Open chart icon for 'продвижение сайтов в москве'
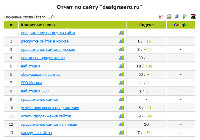Image resolution: width=200 pixels, height=140 pixels. 121,49
